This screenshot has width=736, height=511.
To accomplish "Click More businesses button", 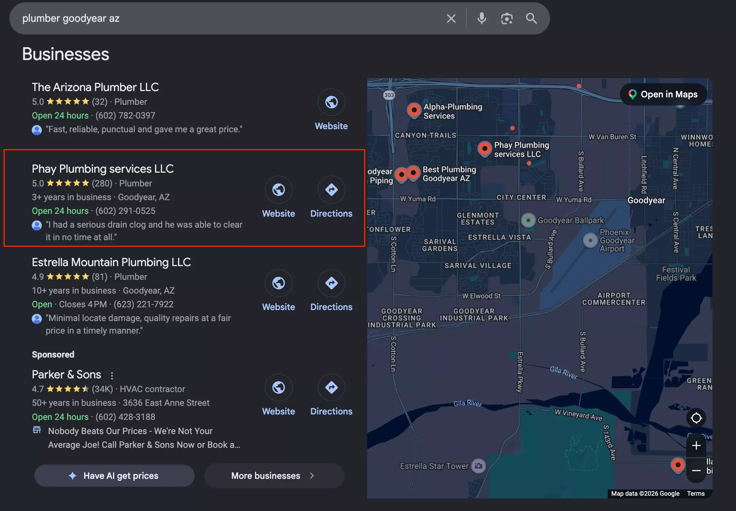I will (274, 476).
